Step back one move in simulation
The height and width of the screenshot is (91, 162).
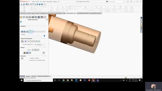25,32
